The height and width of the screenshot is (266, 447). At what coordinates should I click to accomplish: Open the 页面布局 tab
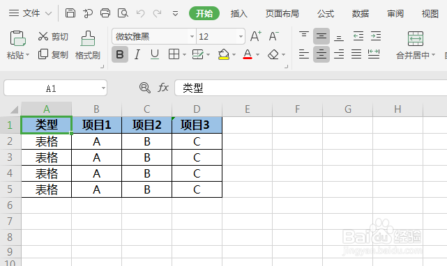[282, 13]
